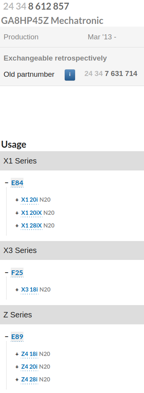Image resolution: width=144 pixels, height=393 pixels.
Task: Select old part number 24 34 7 631 714
Action: click(111, 74)
